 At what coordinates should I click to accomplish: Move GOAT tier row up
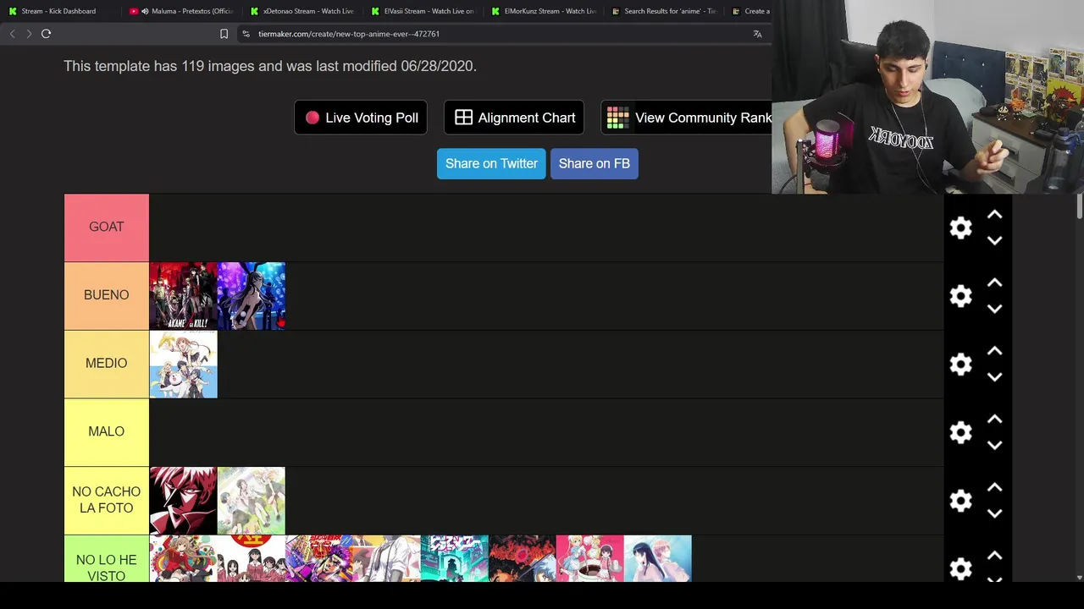[995, 215]
